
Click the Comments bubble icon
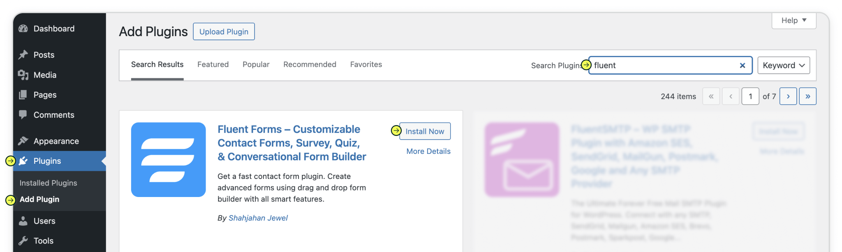tap(23, 115)
